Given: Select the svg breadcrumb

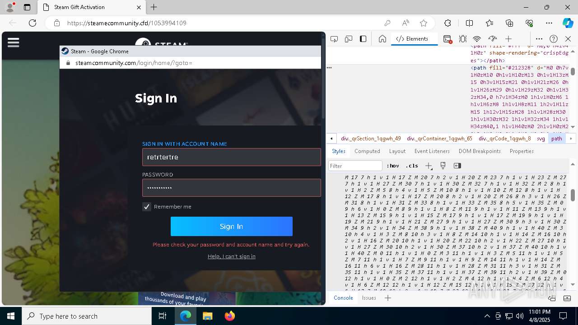Looking at the screenshot, I should [x=541, y=139].
